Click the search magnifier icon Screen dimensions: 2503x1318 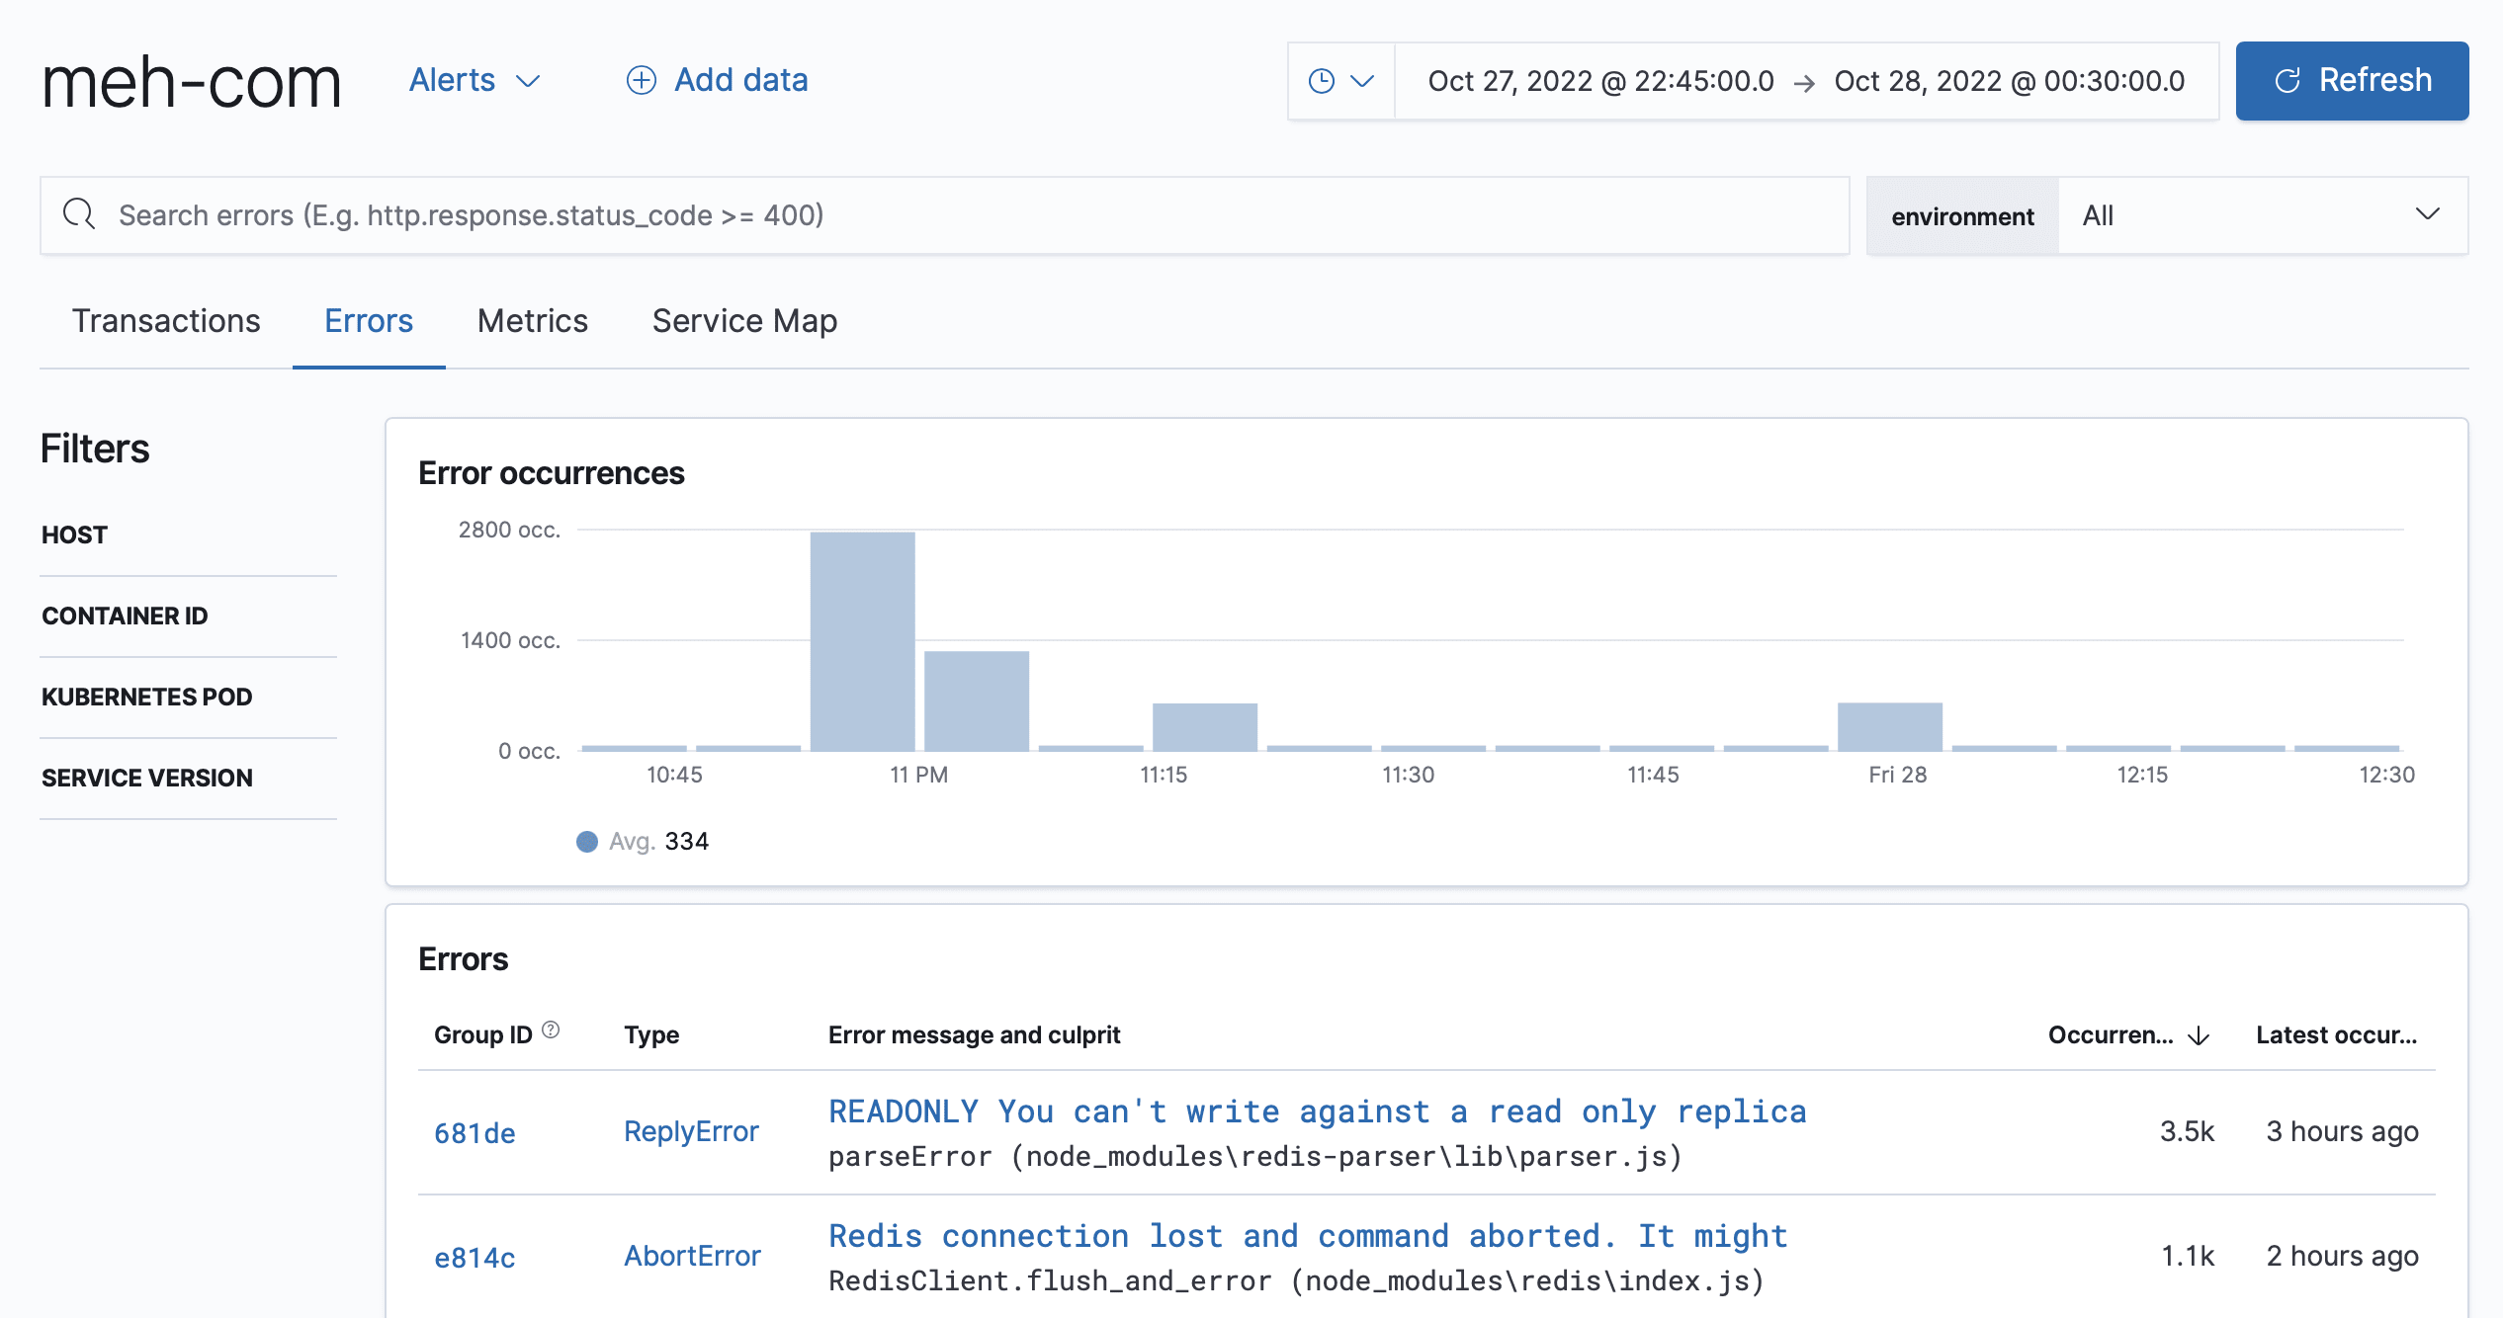tap(79, 214)
